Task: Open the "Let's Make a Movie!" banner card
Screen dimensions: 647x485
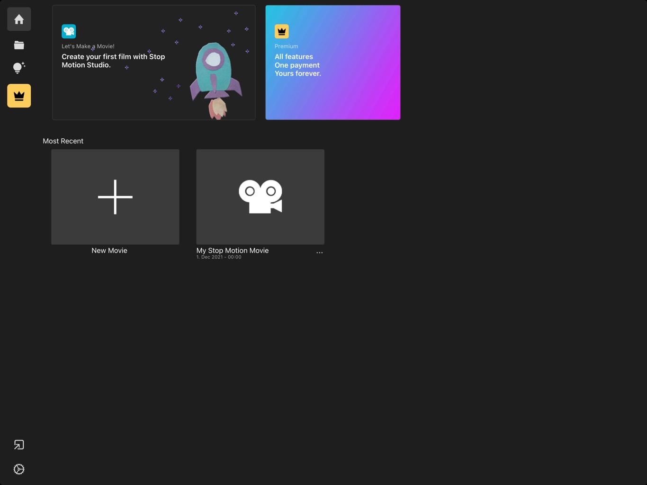Action: coord(154,63)
